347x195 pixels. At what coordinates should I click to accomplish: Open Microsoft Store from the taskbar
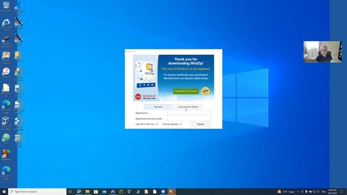(96, 192)
